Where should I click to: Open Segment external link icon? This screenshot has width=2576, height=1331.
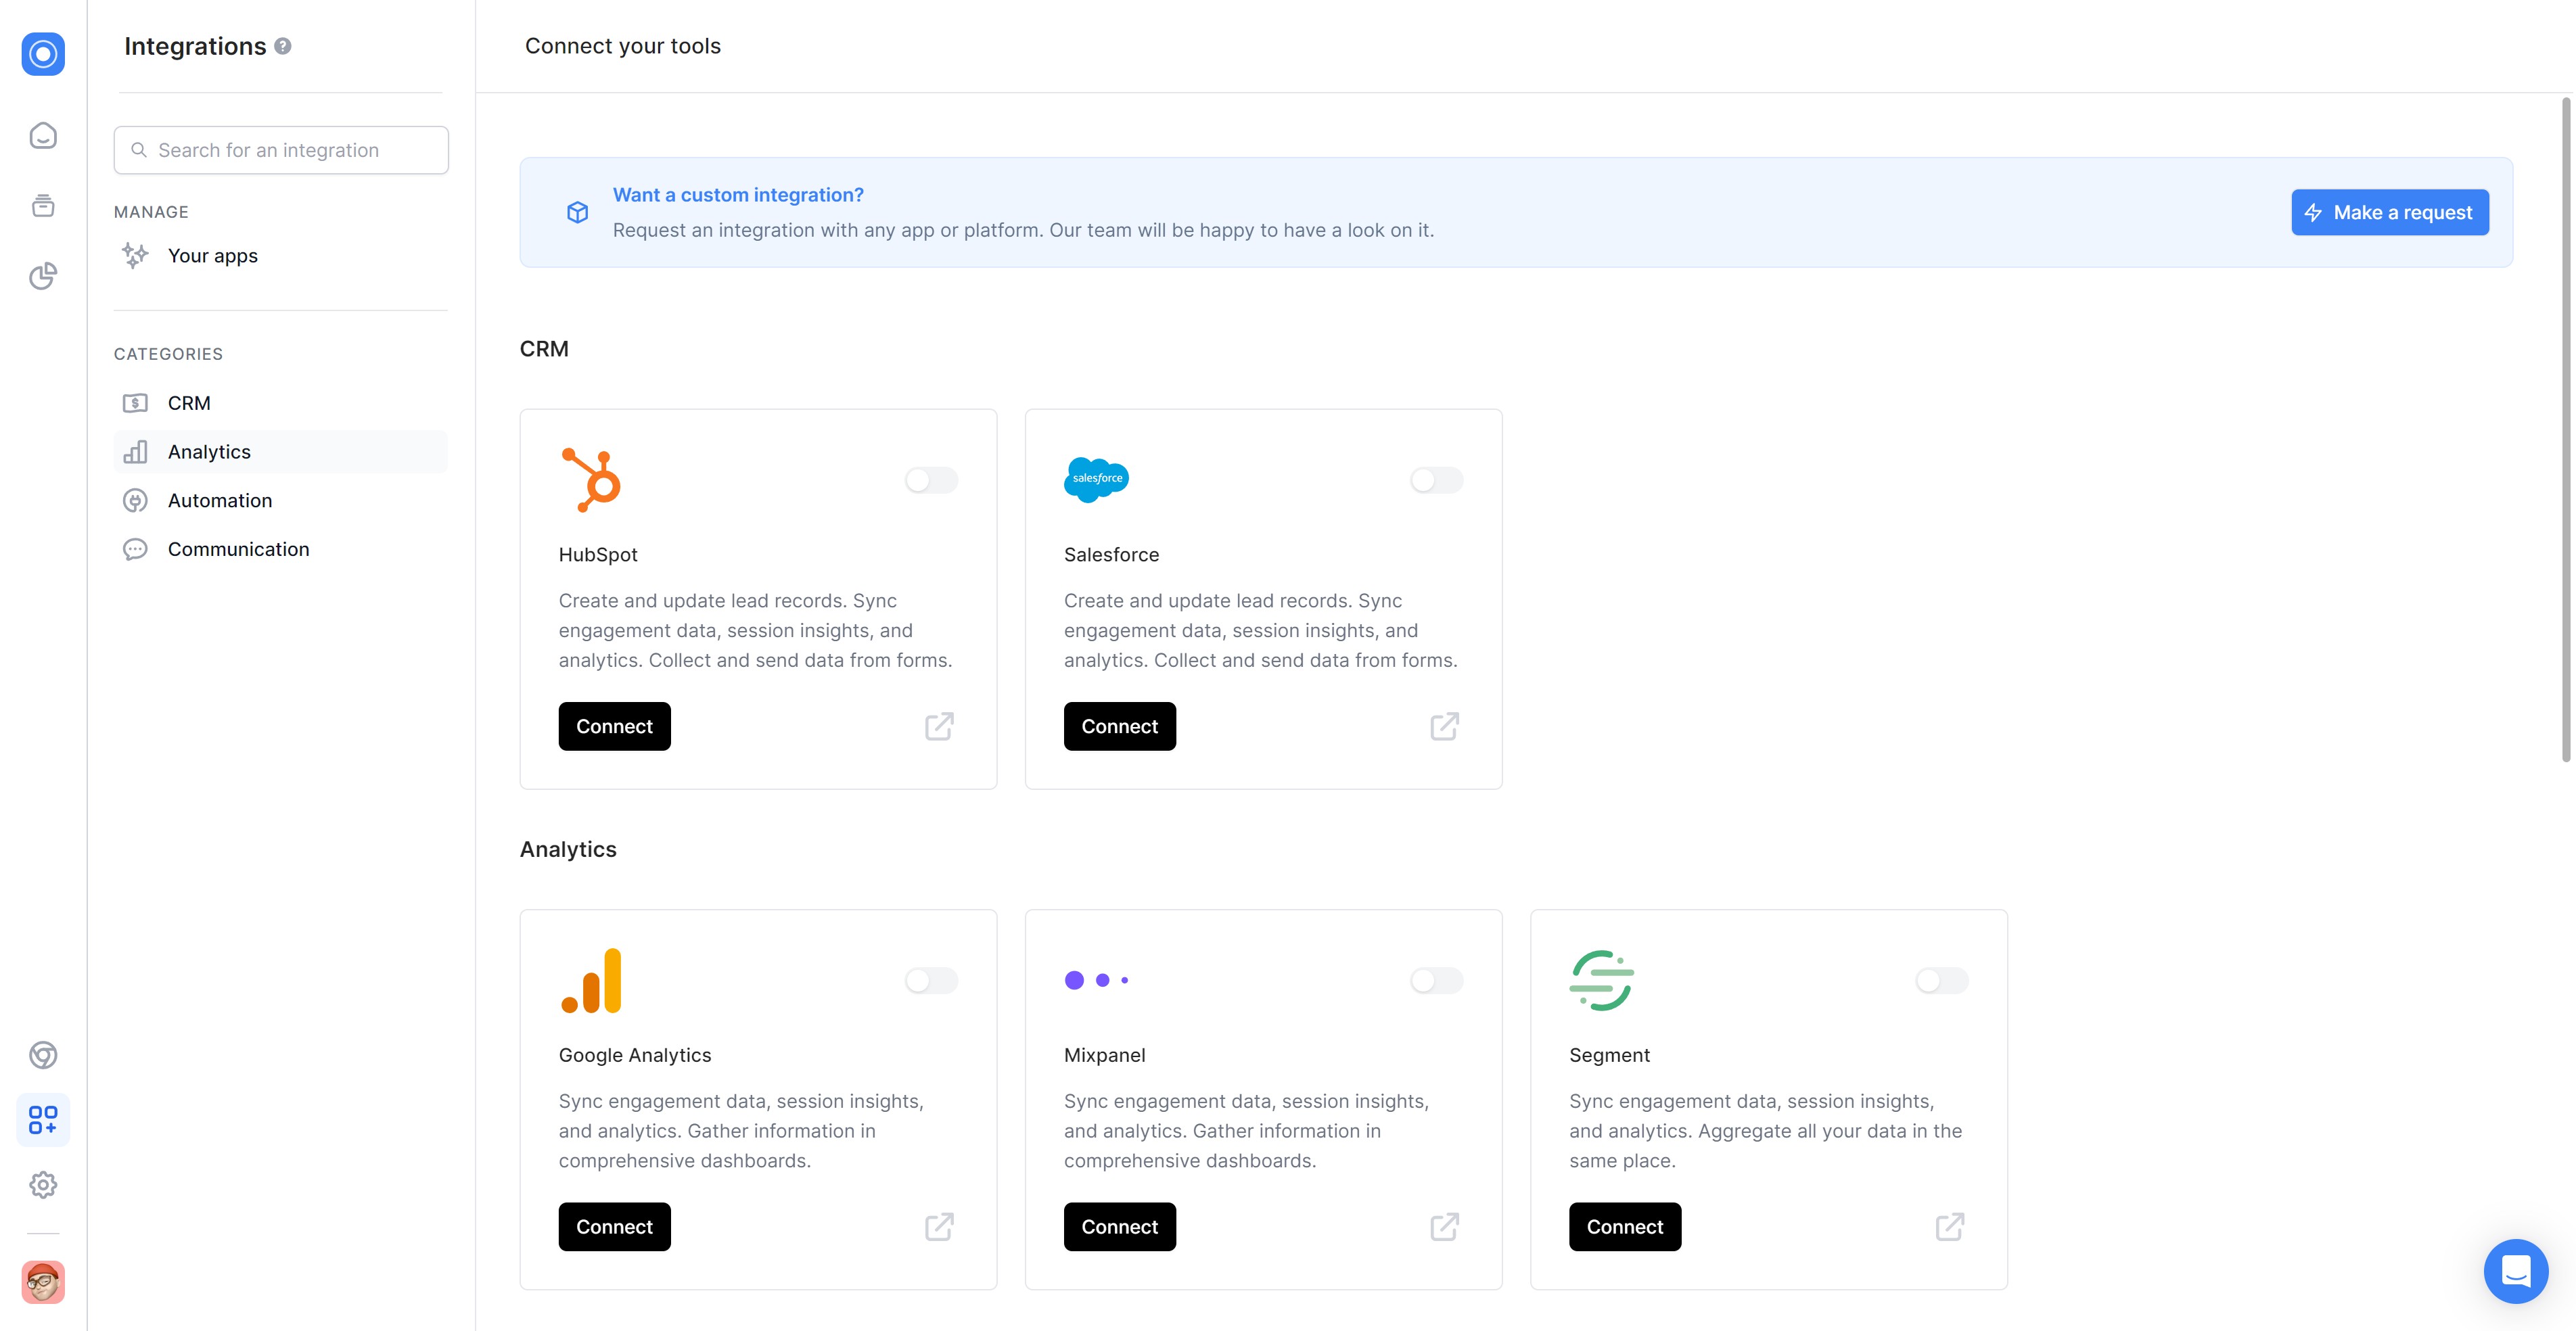pyautogui.click(x=1949, y=1226)
